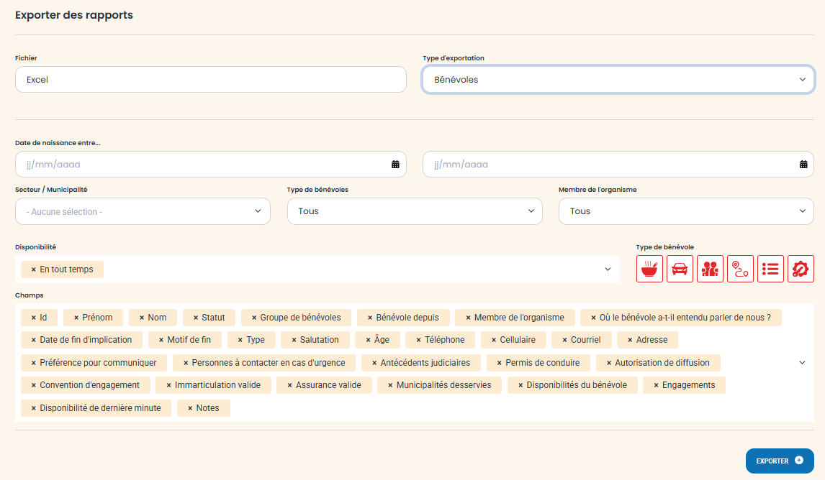
Task: Select the bulleted list volunteer type icon
Action: (770, 269)
